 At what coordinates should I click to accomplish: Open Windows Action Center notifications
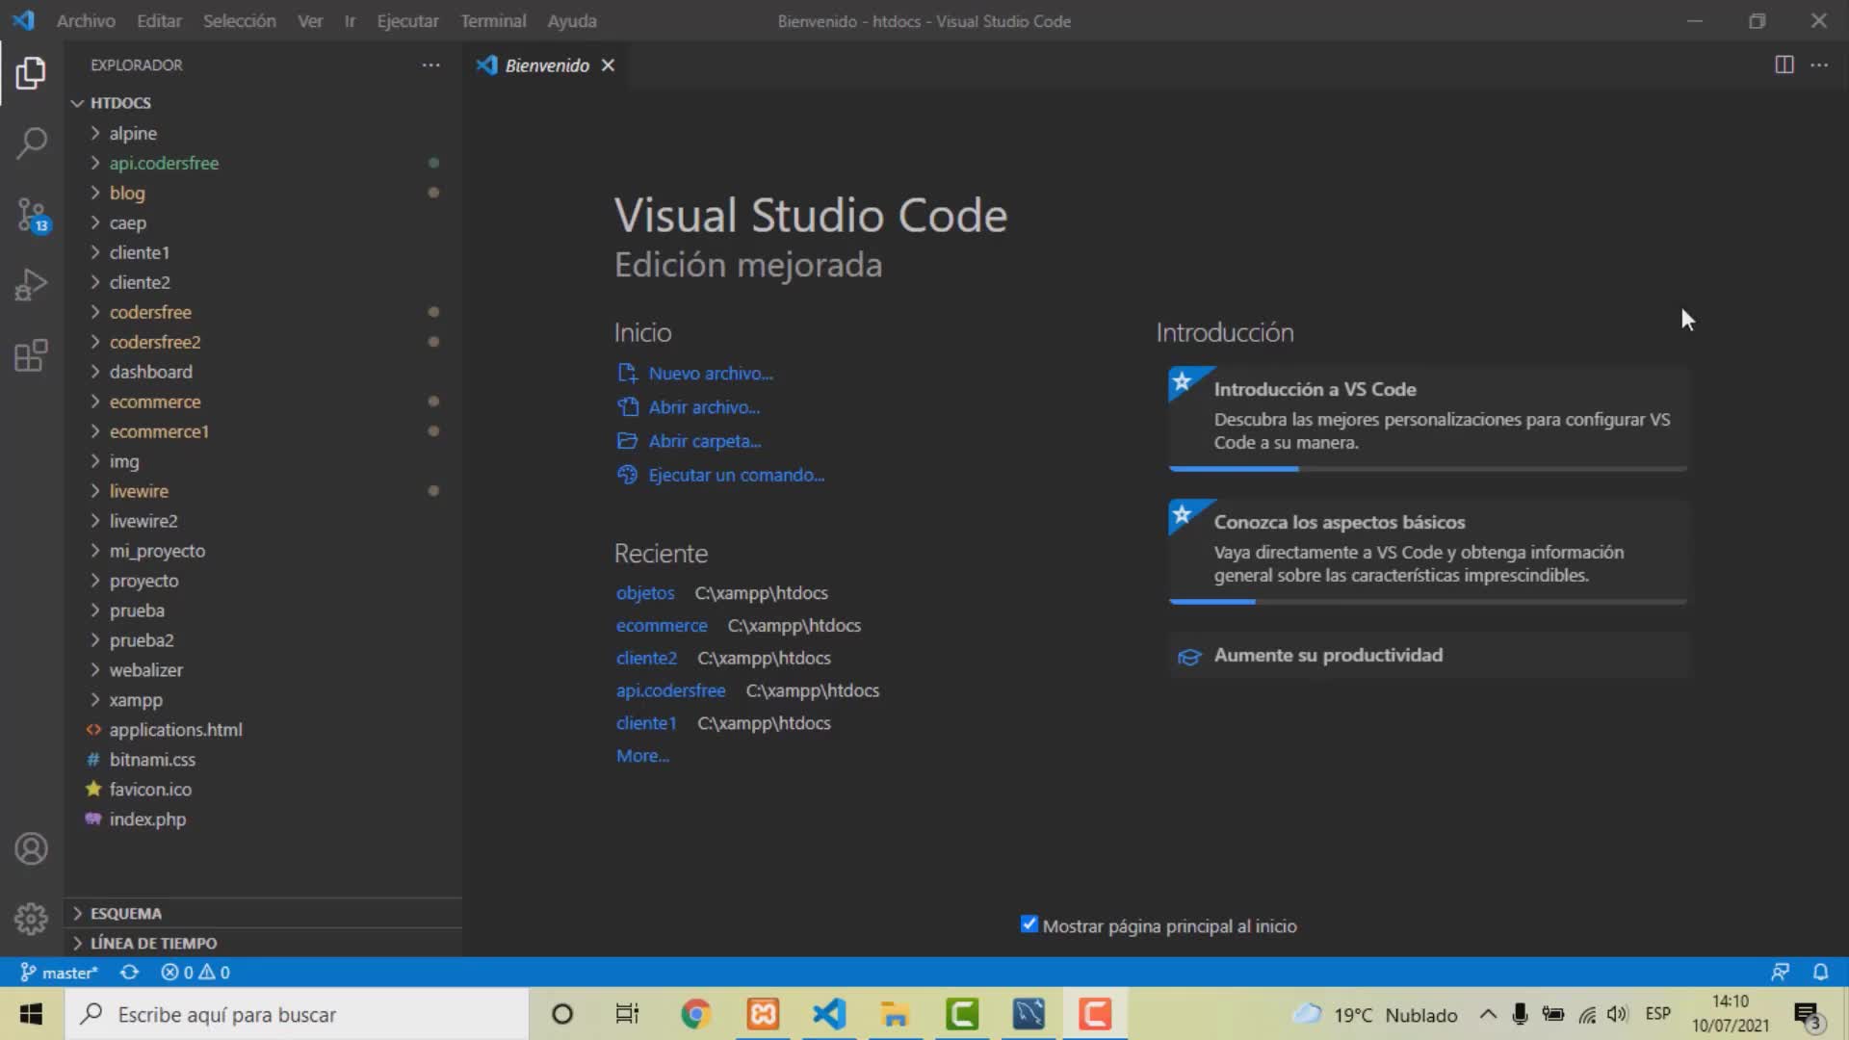point(1808,1015)
